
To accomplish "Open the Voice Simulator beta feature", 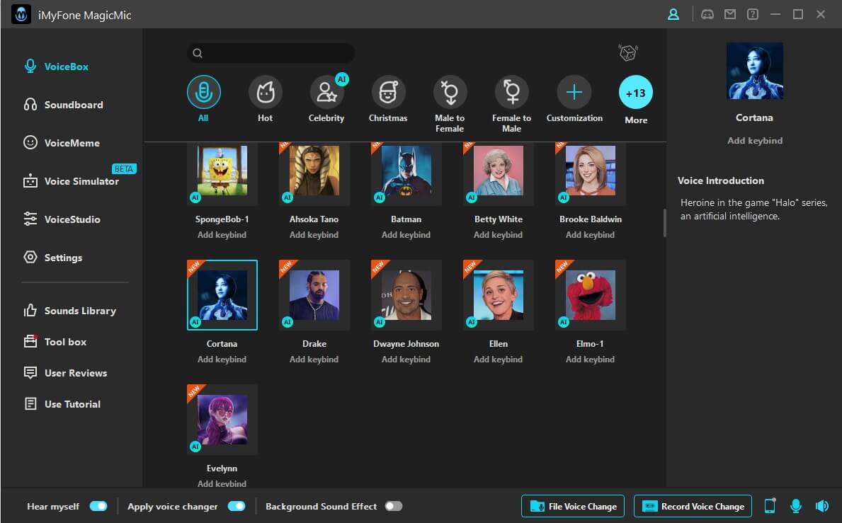I will [71, 181].
